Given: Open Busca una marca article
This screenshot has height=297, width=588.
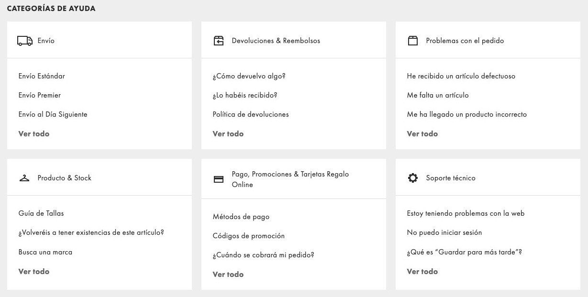Looking at the screenshot, I should (45, 252).
